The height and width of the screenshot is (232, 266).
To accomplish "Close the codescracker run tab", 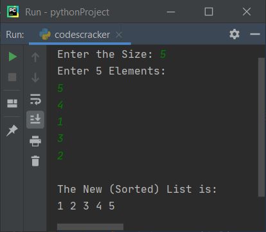I will click(x=119, y=35).
